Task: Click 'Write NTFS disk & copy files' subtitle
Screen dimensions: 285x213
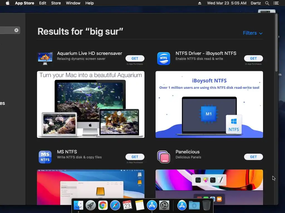Action: click(x=79, y=157)
